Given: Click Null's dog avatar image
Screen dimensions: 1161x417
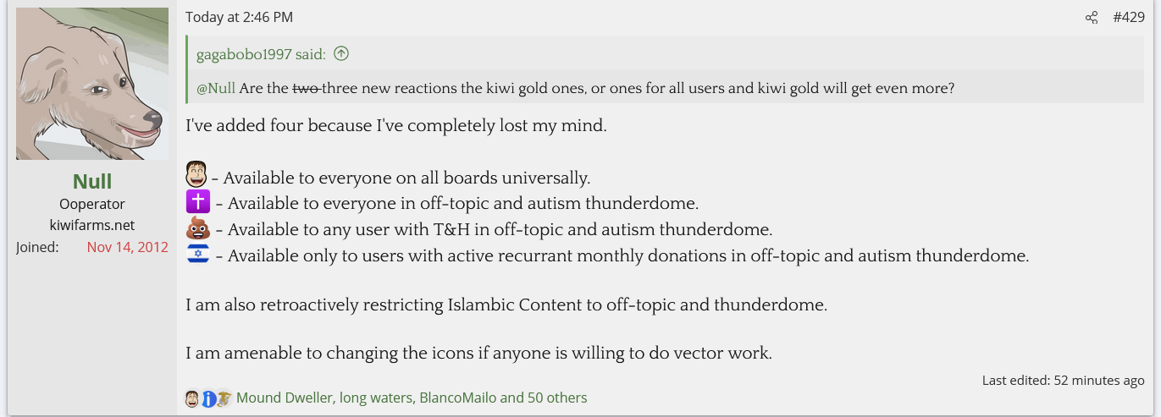Looking at the screenshot, I should point(92,84).
